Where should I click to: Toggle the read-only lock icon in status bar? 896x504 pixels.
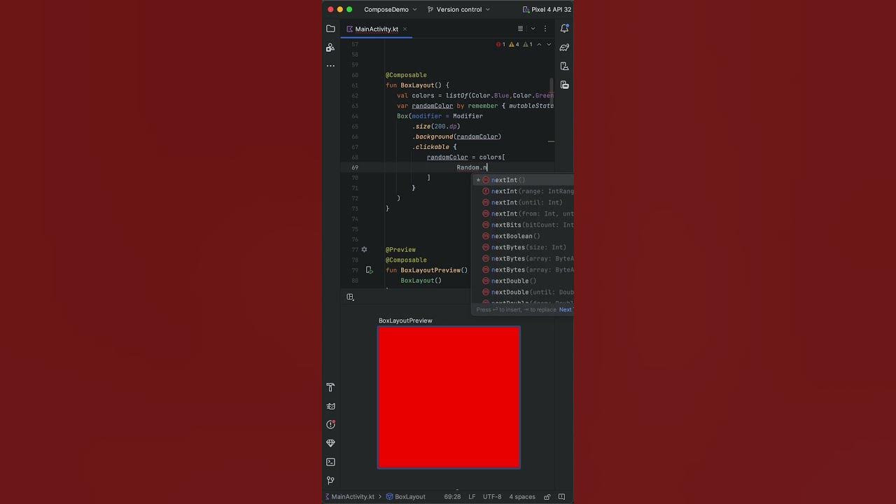pyautogui.click(x=547, y=497)
